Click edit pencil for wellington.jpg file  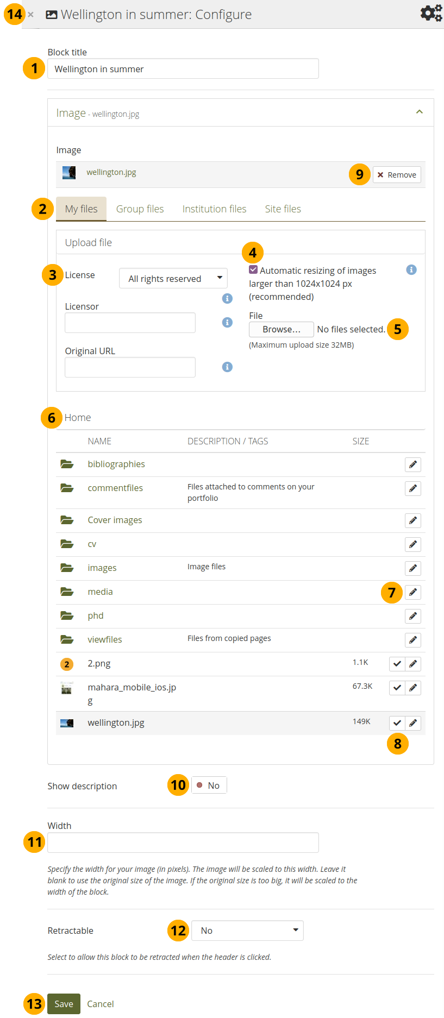point(413,723)
